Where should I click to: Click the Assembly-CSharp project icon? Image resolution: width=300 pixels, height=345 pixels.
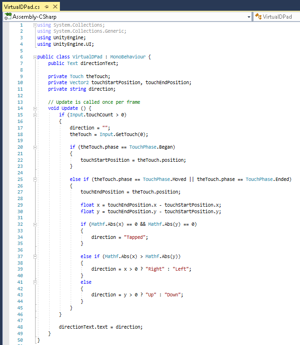pyautogui.click(x=7, y=16)
